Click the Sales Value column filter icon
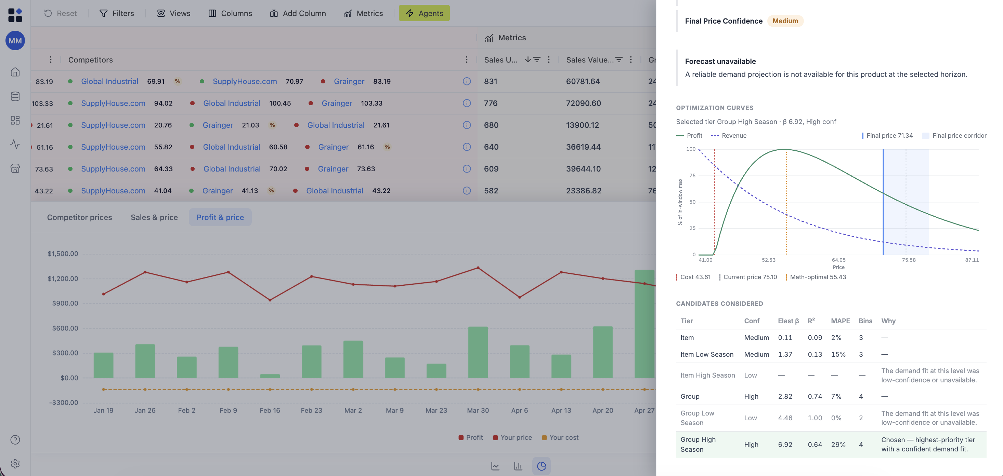This screenshot has height=476, width=1003. (619, 59)
